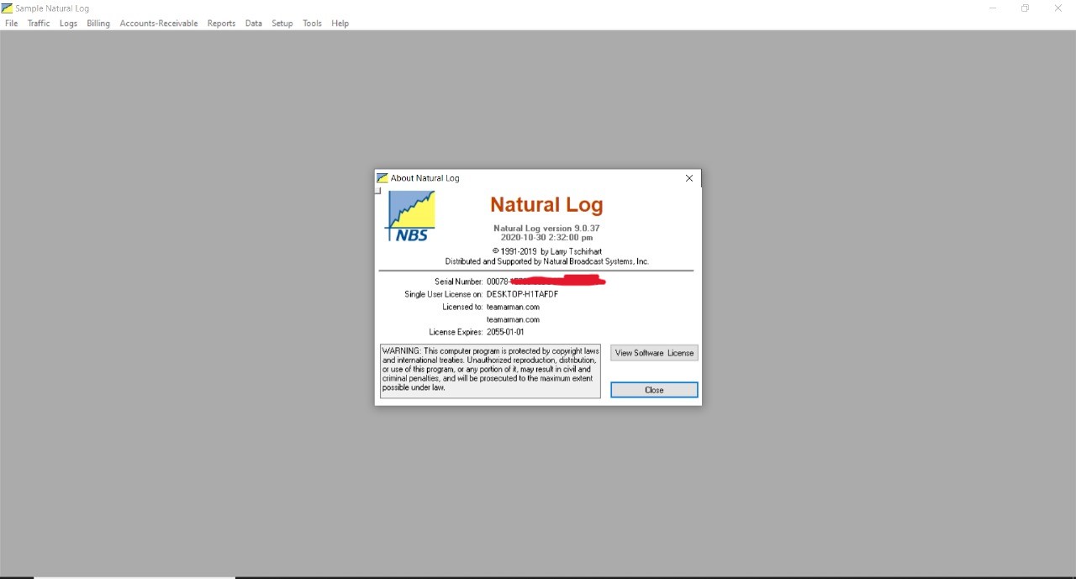Click the 'Licensed to:' label
This screenshot has width=1076, height=579.
tap(462, 307)
